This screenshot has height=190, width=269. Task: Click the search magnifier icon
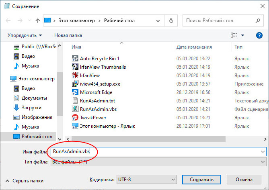click(258, 21)
